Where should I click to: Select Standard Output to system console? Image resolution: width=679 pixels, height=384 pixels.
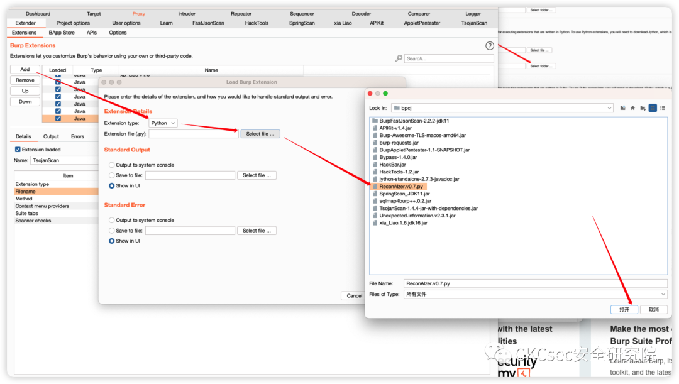112,165
